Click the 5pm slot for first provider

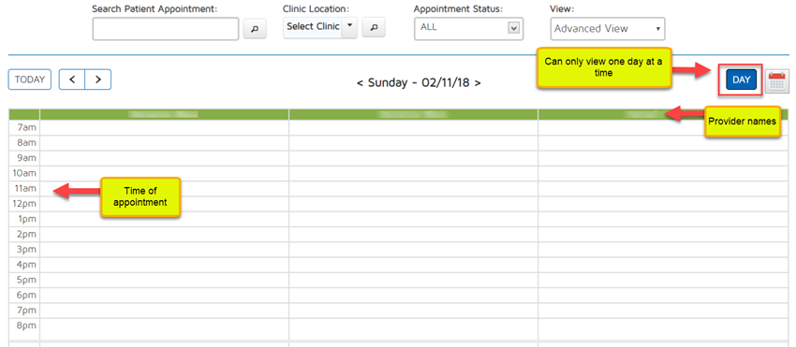pyautogui.click(x=164, y=280)
